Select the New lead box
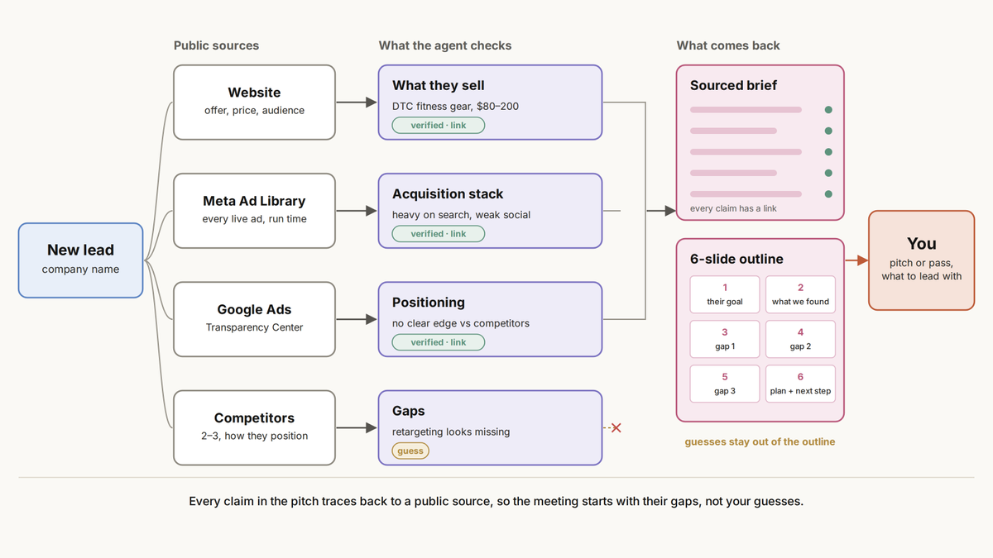Image resolution: width=993 pixels, height=558 pixels. pos(81,260)
